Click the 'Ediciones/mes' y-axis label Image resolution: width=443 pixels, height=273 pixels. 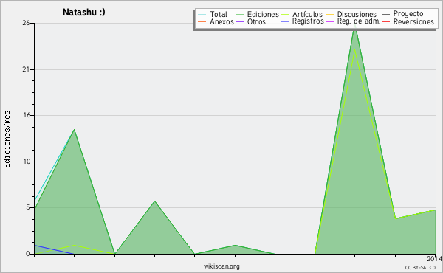[x=7, y=139]
